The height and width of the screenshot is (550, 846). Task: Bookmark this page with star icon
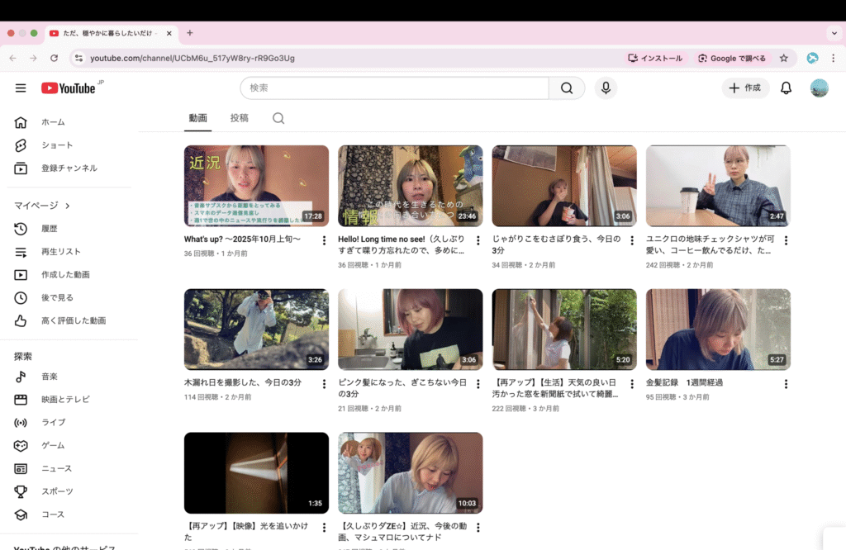coord(783,59)
